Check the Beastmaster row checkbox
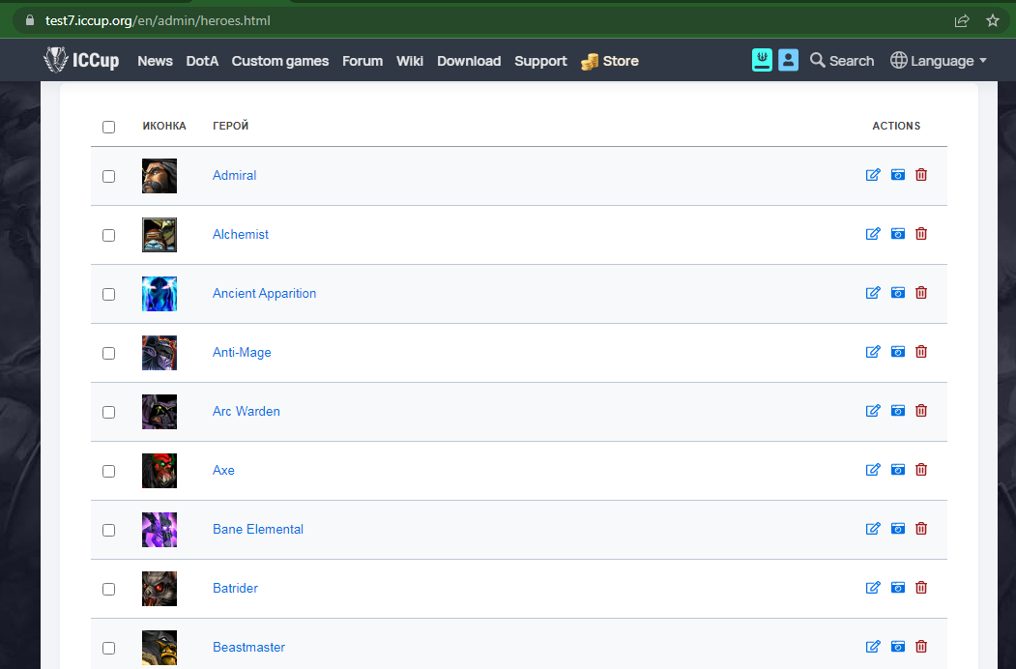The image size is (1016, 669). click(x=109, y=649)
